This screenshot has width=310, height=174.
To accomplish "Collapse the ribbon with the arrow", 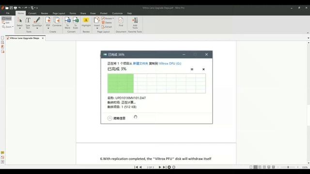I will (308, 32).
